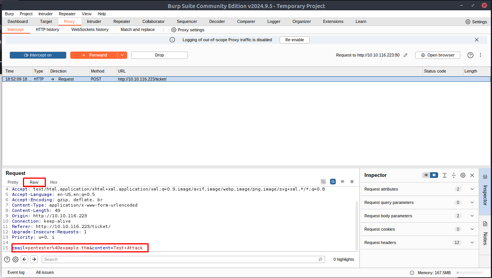
Task: Open the Help menu
Action: click(102, 14)
